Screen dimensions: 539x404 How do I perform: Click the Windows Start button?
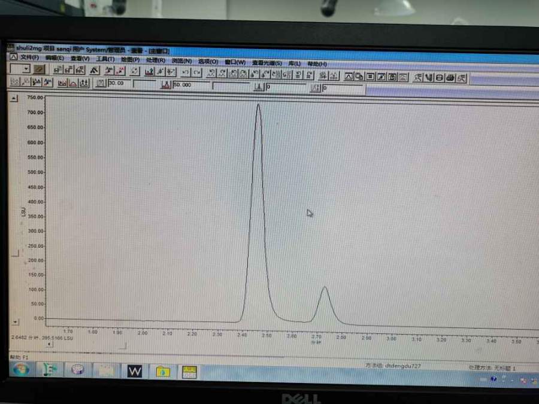click(20, 370)
